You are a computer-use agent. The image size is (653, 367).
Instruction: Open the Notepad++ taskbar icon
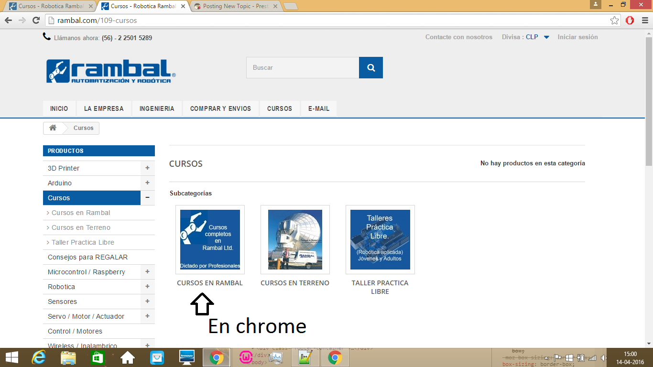[x=305, y=357]
